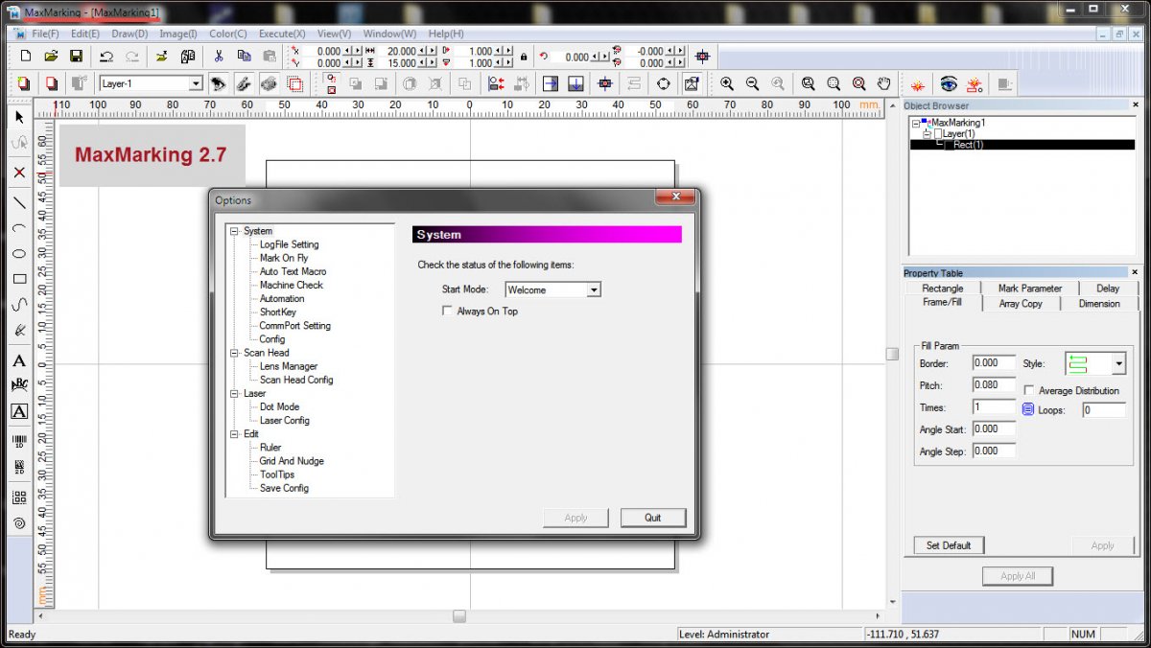This screenshot has width=1151, height=648.
Task: Activate the Pan hand tool
Action: click(884, 84)
